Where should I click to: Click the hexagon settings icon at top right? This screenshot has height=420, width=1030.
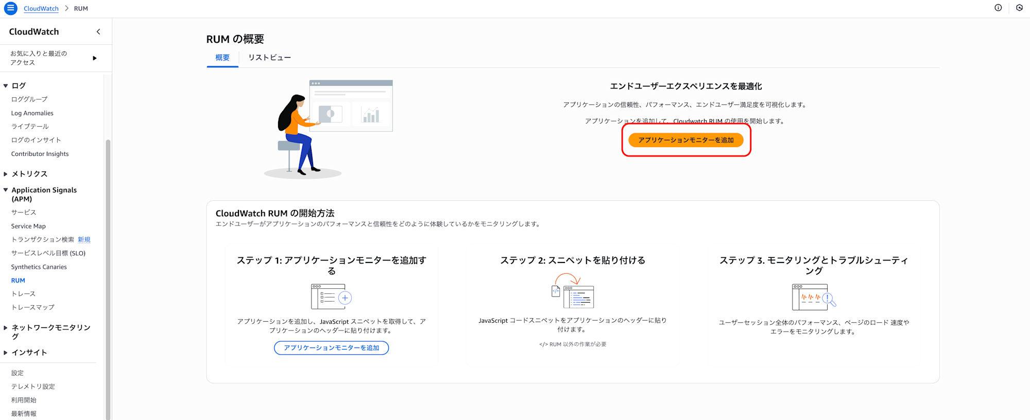tap(1019, 8)
